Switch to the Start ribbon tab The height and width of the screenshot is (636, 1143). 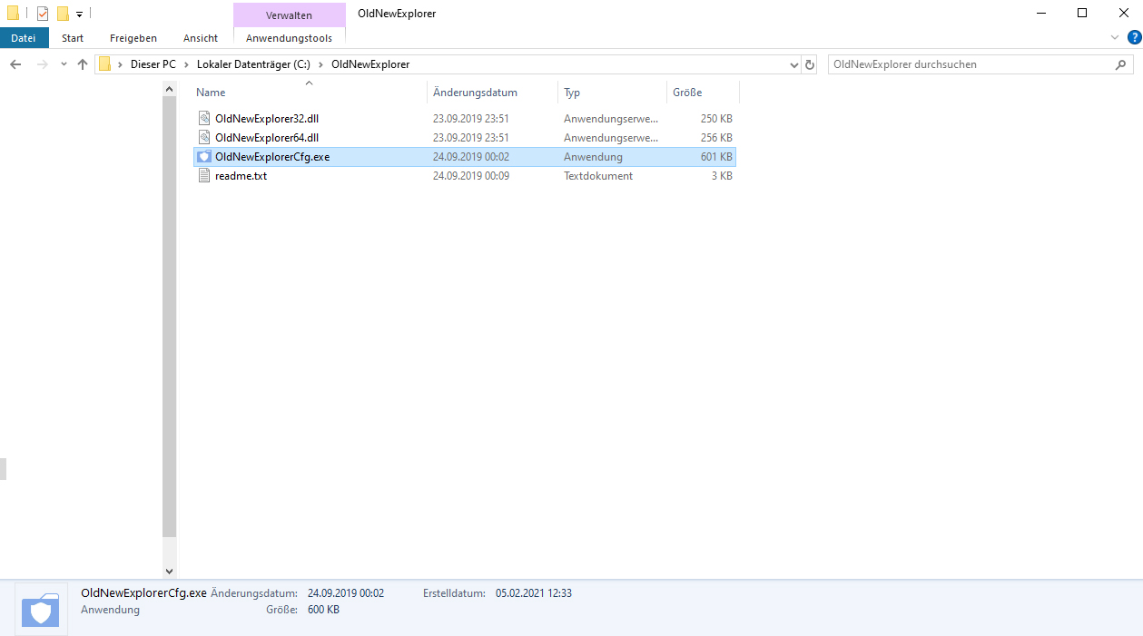pos(73,38)
